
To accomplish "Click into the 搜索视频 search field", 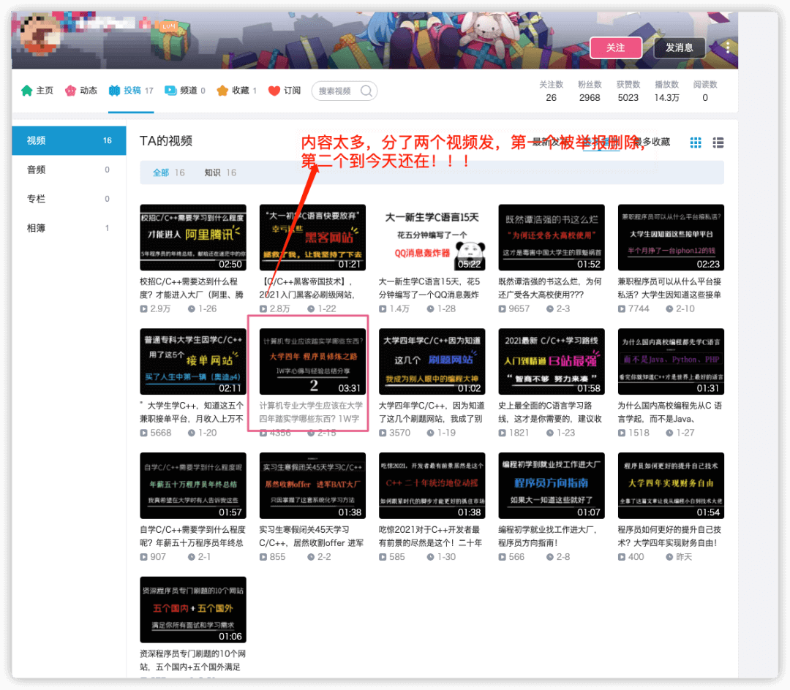I will tap(336, 91).
